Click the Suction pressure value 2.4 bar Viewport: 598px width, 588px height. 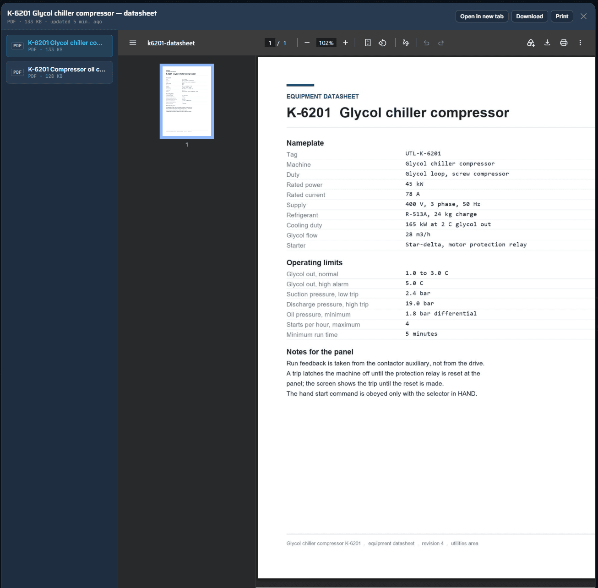(418, 293)
